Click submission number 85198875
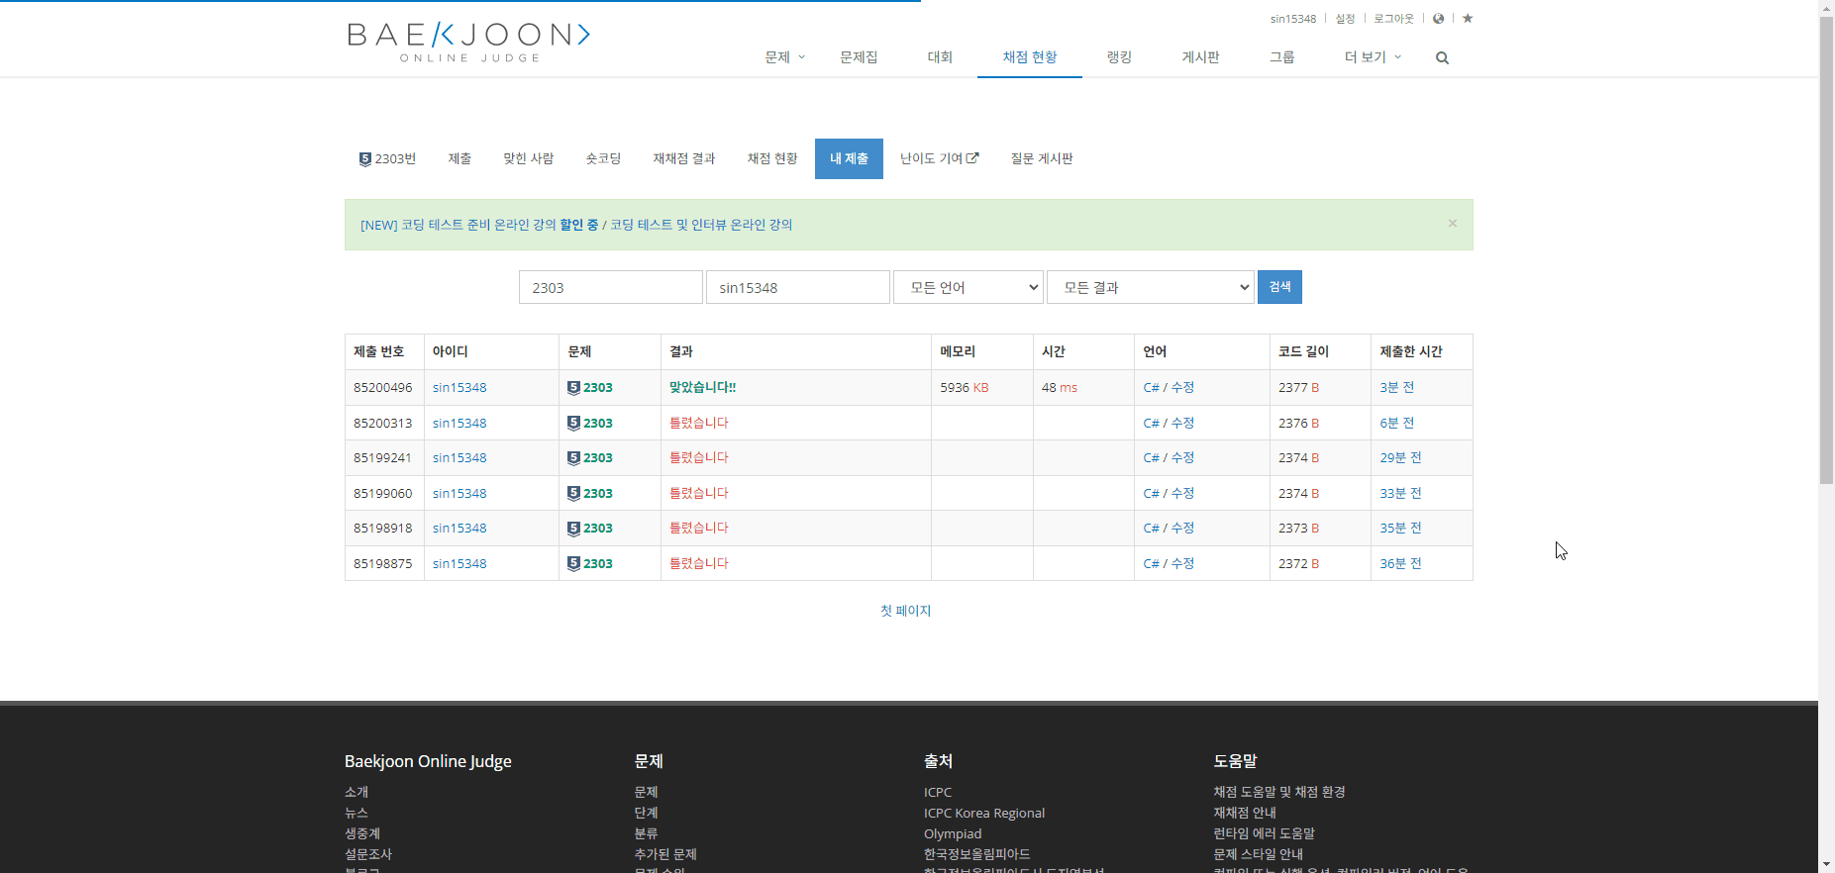The width and height of the screenshot is (1835, 873). pos(383,563)
